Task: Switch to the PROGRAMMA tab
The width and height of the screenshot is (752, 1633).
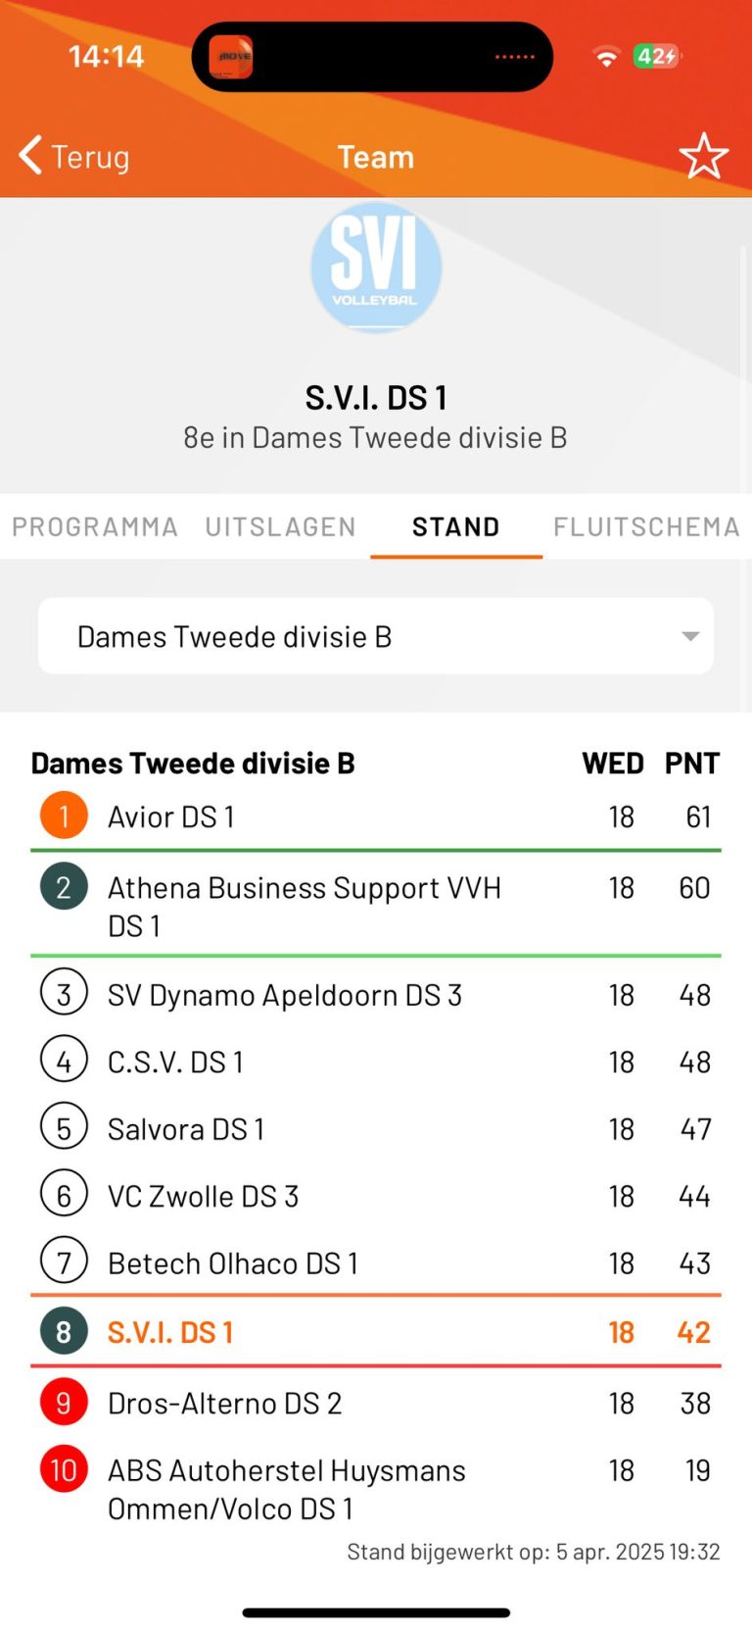Action: click(95, 527)
